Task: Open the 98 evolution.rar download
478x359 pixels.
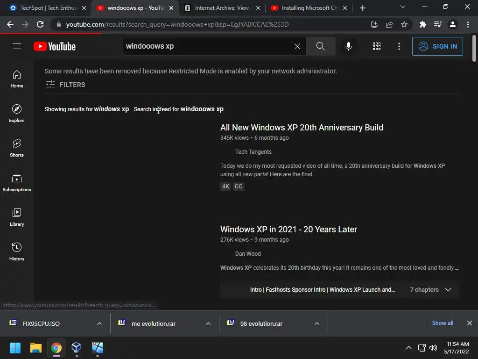Action: (261, 323)
